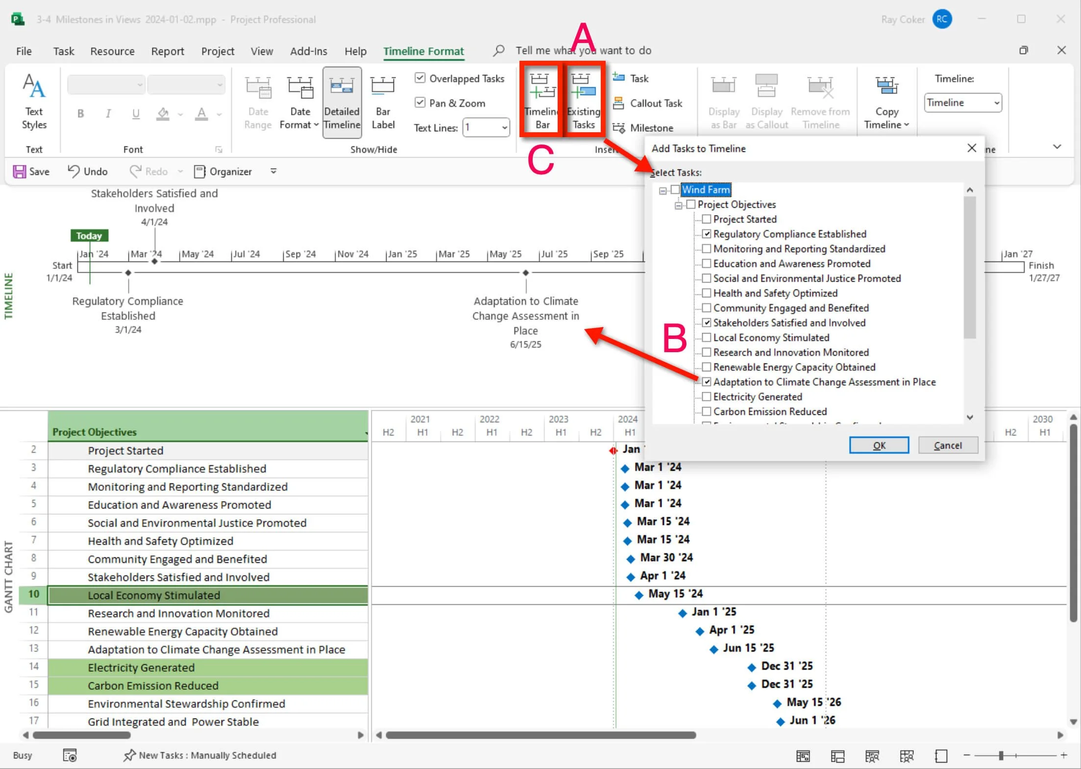
Task: Click the Save icon in quick toolbar
Action: coord(20,171)
